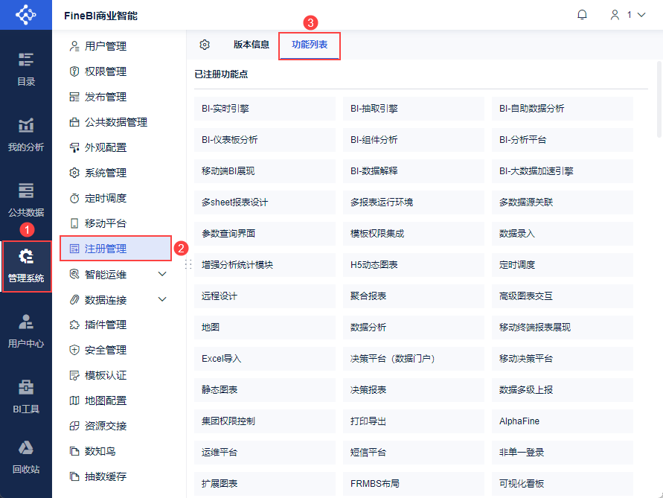Click the 多sheet报表设计 cell
The width and height of the screenshot is (663, 498).
[265, 202]
